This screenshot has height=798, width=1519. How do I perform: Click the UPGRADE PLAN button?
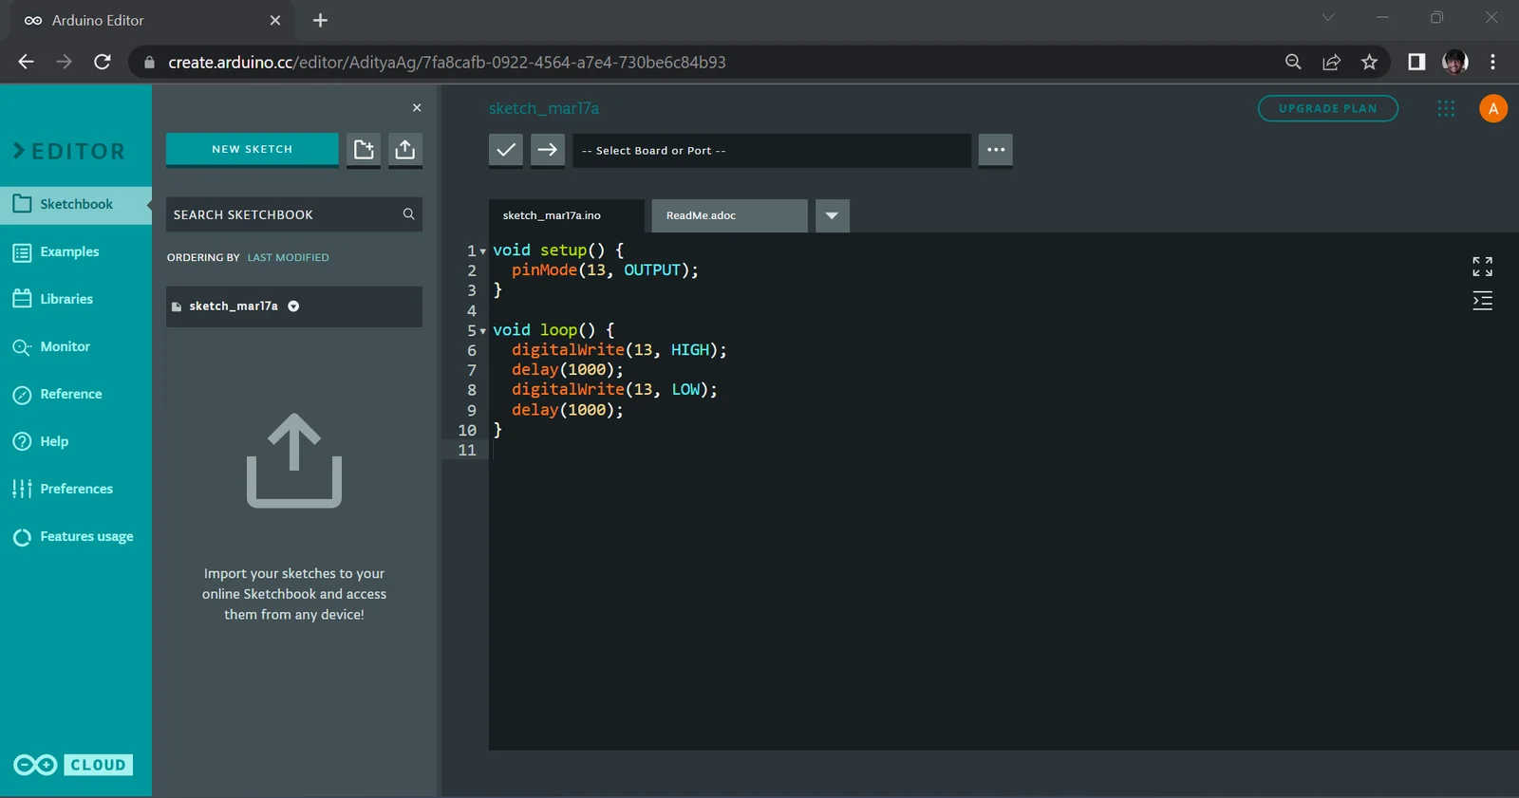pyautogui.click(x=1328, y=108)
